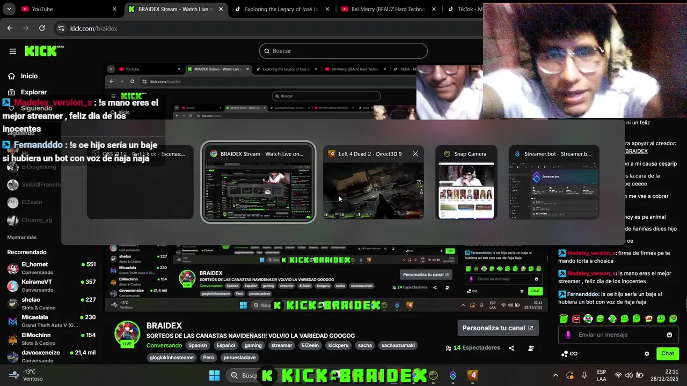This screenshot has height=386, width=687.
Task: Click share icon next to 14 Espectadores
Action: coord(511,348)
